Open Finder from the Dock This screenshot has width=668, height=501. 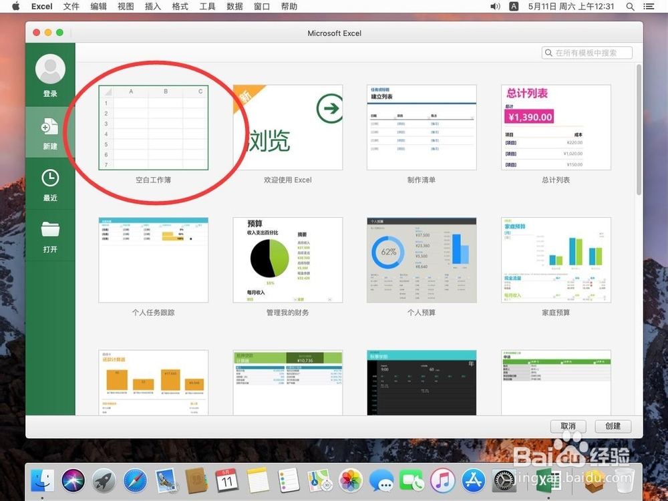click(43, 480)
